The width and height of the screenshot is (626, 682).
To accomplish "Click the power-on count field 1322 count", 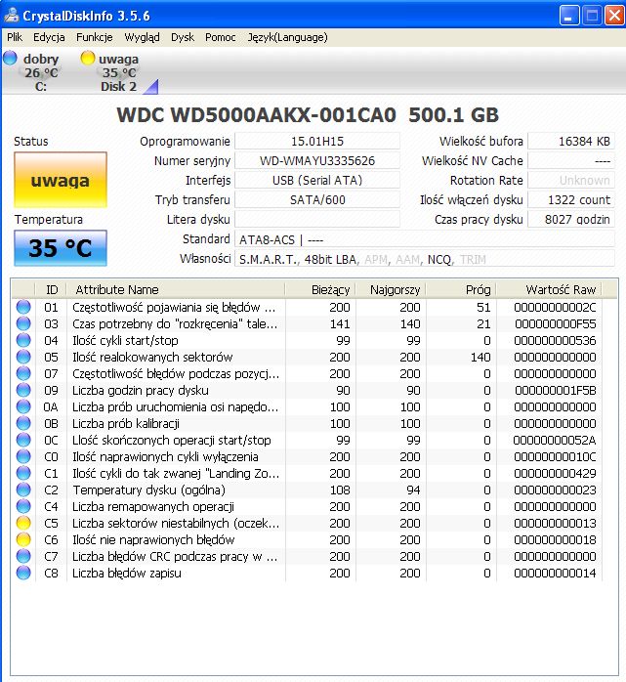I will (x=571, y=199).
